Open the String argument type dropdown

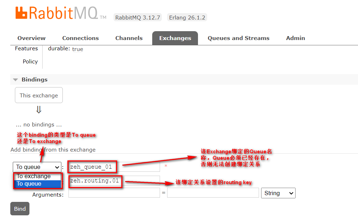[278, 193]
